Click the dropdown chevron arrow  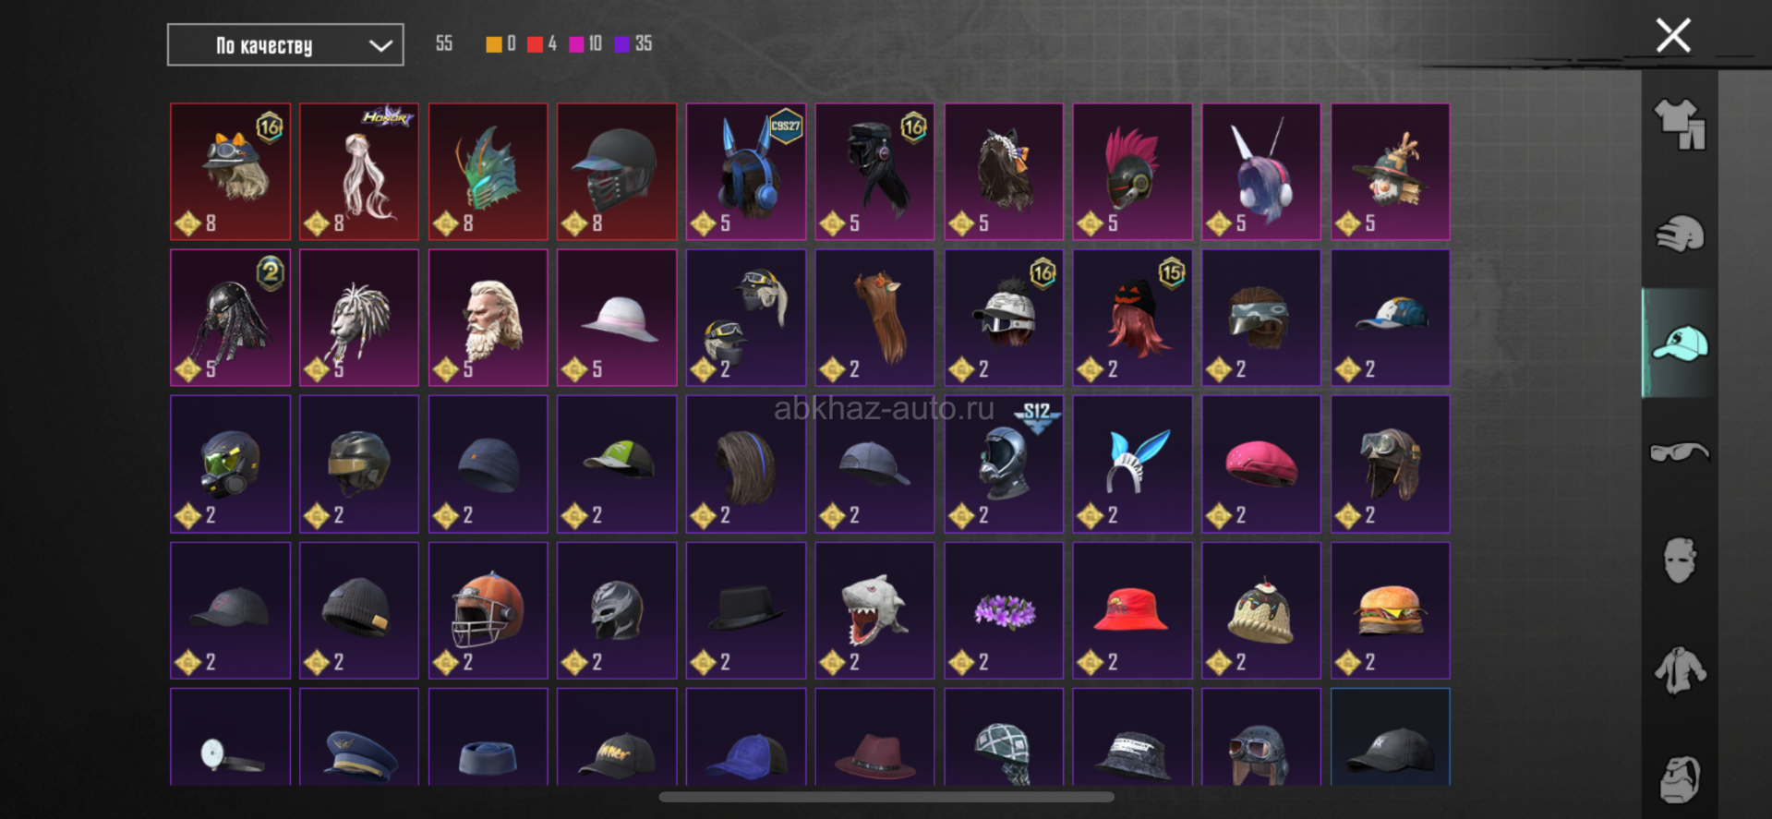coord(380,45)
